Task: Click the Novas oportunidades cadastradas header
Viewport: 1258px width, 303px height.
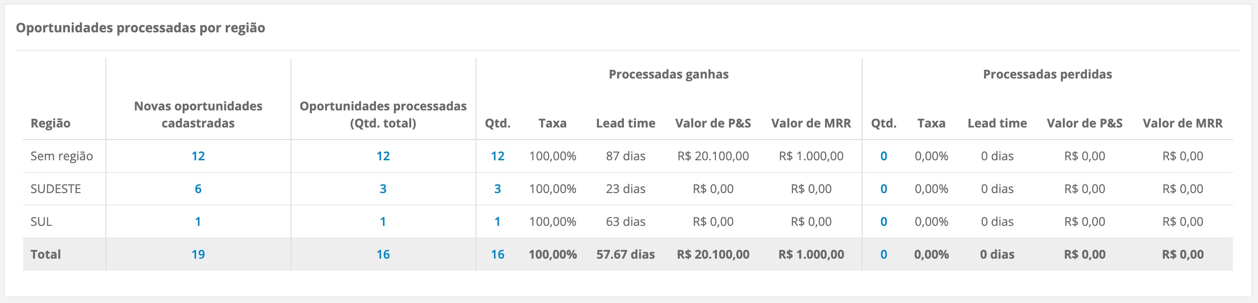Action: point(198,115)
